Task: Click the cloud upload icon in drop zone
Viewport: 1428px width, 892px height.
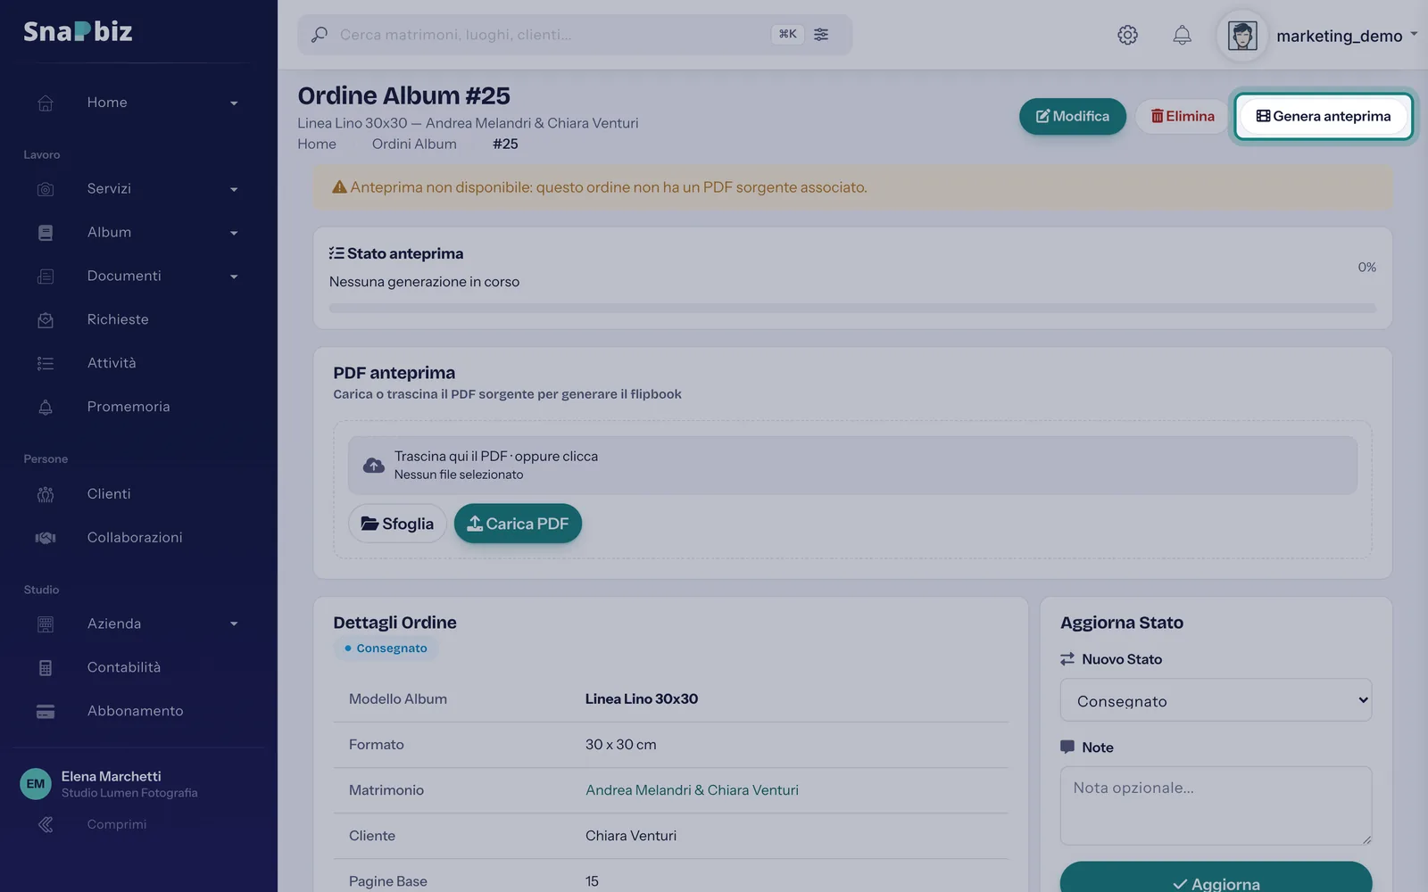Action: (374, 465)
